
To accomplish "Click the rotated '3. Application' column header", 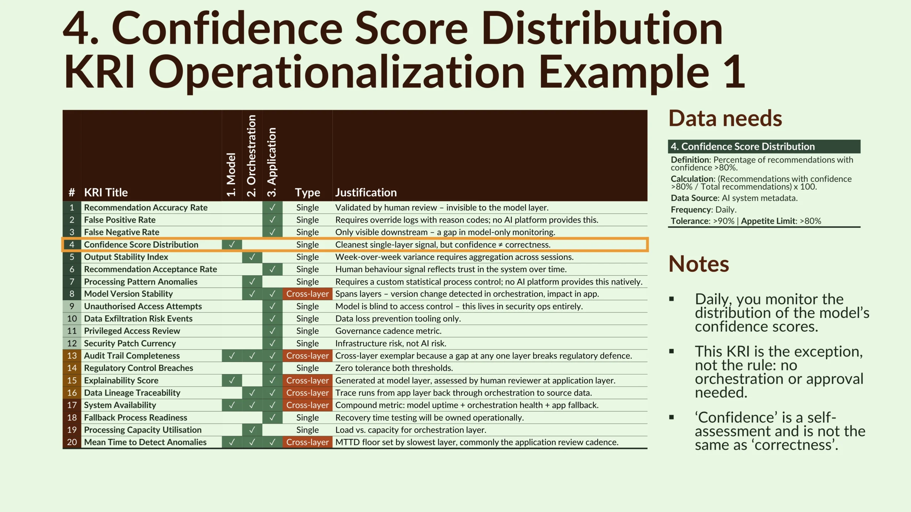I will (272, 162).
